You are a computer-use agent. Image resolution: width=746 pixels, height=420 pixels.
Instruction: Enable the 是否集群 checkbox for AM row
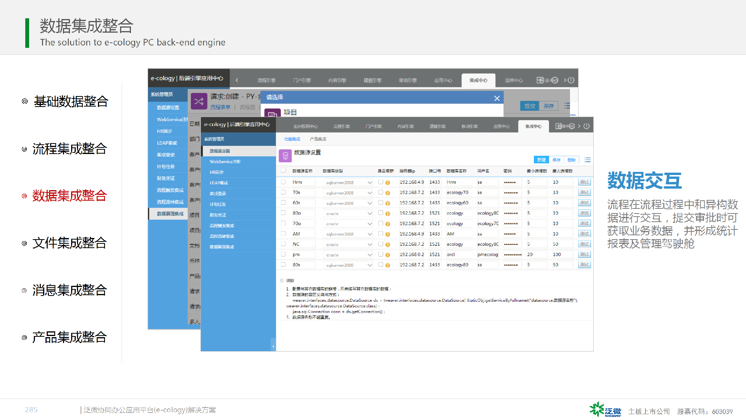point(381,233)
